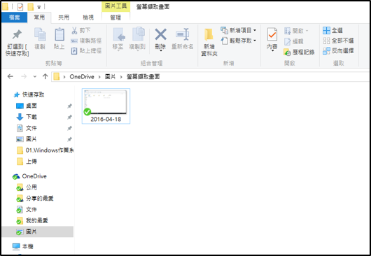Image resolution: width=371 pixels, height=256 pixels.
Task: Open the Easy access (輕鬆存取) dropdown
Action: pyautogui.click(x=238, y=41)
